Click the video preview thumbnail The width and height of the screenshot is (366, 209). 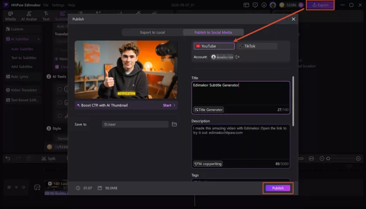(126, 69)
